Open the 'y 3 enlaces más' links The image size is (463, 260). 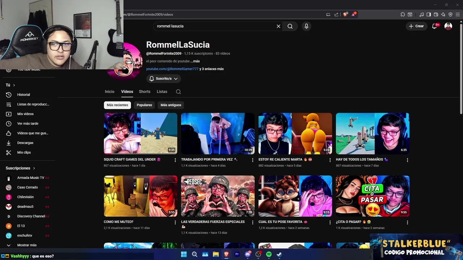click(x=212, y=69)
